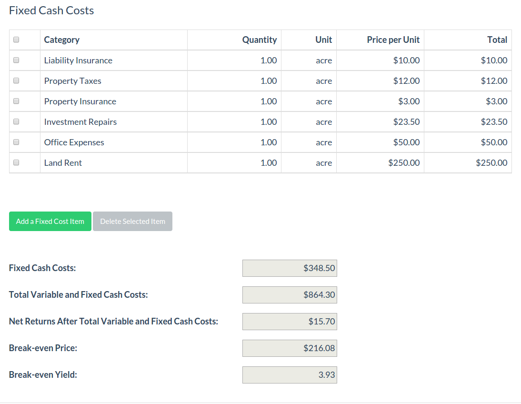This screenshot has height=404, width=521.
Task: Click the Break-even Price field
Action: tap(290, 348)
